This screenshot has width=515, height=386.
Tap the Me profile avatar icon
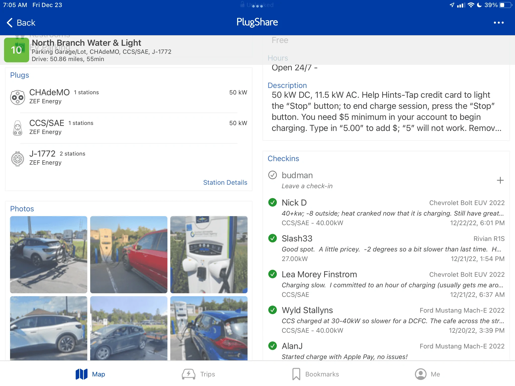tap(421, 374)
